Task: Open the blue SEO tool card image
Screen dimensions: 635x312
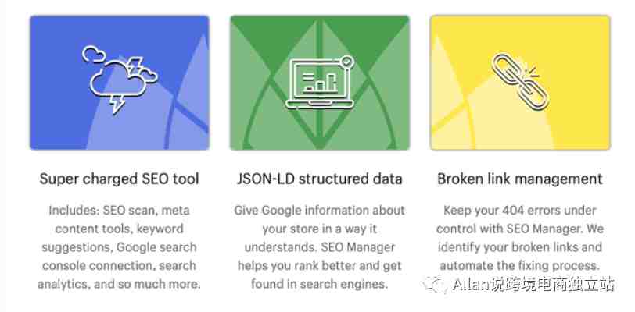Action: point(120,83)
